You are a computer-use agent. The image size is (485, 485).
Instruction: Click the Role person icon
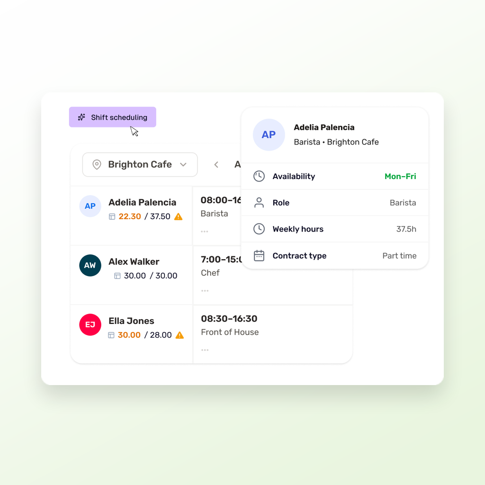(259, 203)
